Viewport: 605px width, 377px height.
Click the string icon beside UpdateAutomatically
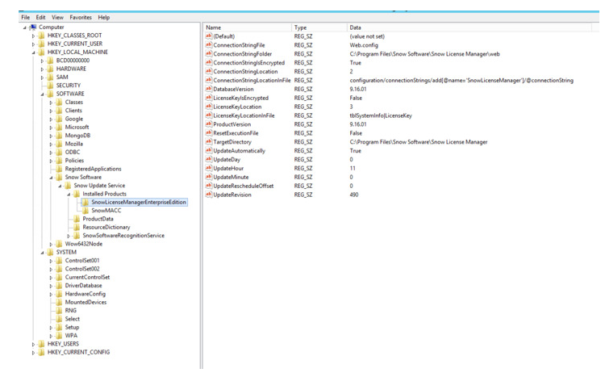[x=209, y=151]
